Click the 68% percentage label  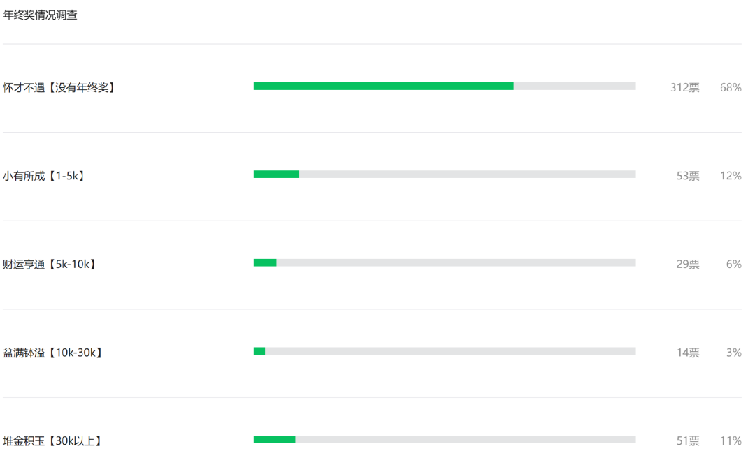pos(731,87)
